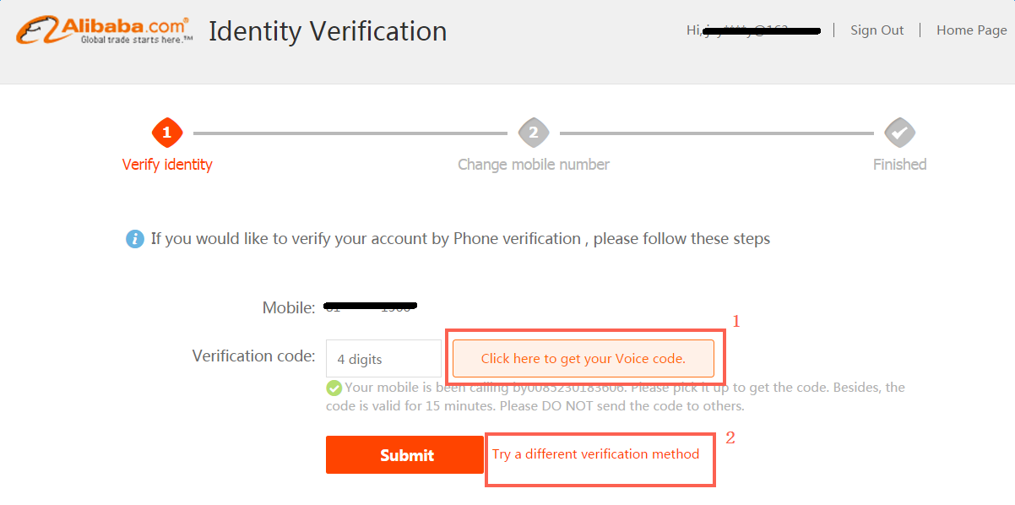Sign out of the account

click(877, 30)
